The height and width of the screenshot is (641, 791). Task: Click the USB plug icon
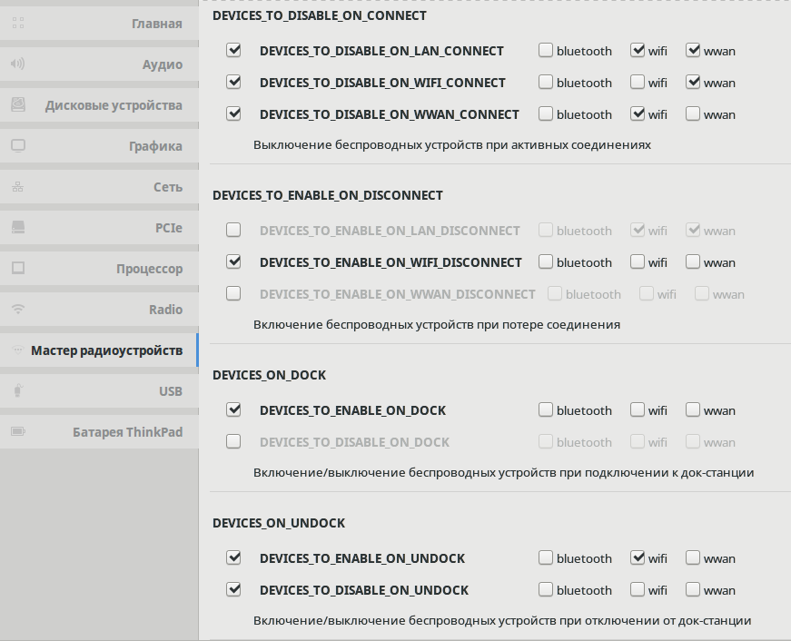[18, 390]
